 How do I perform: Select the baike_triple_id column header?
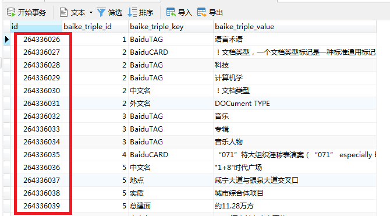click(95, 27)
